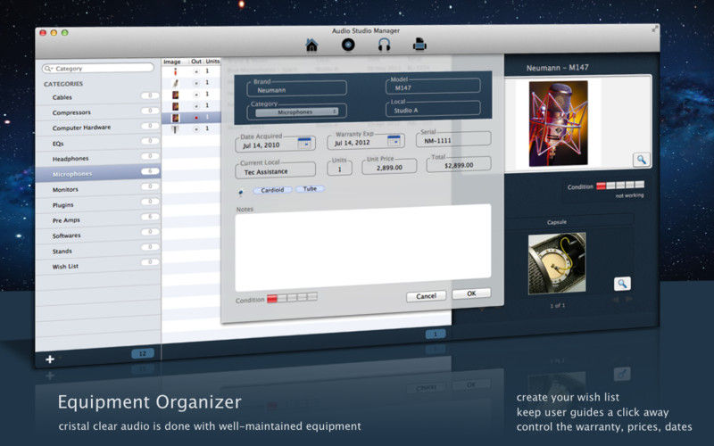Confirm the equipment dialog with OK

click(471, 293)
